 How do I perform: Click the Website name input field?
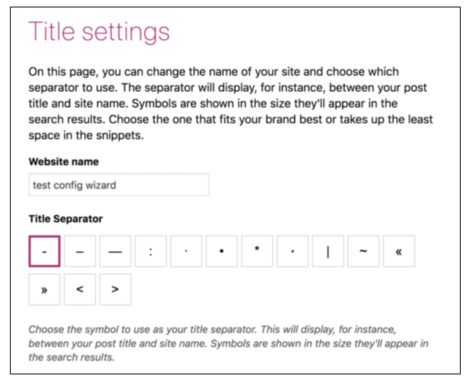119,185
